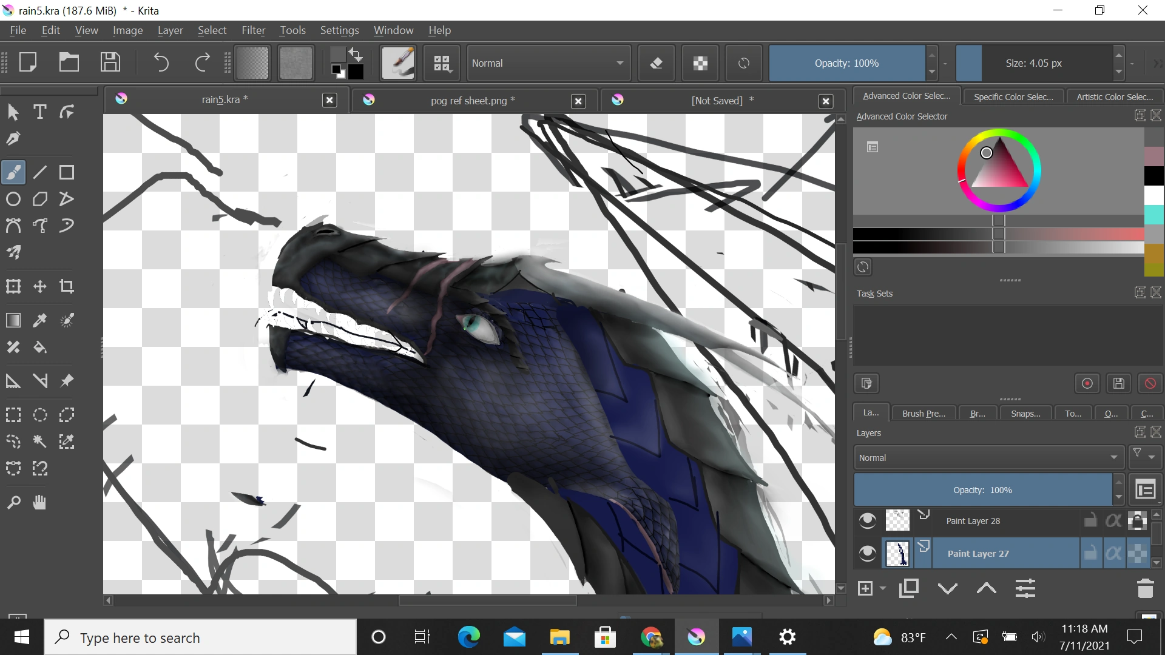Select the Text tool
The width and height of the screenshot is (1165, 655).
pyautogui.click(x=39, y=111)
